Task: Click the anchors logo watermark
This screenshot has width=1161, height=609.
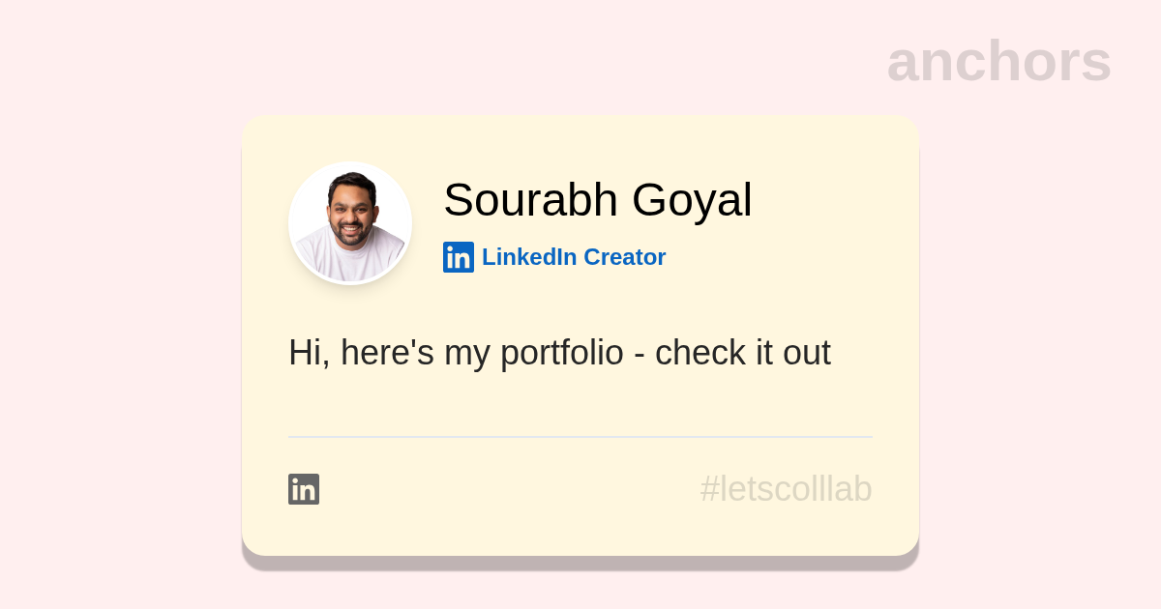Action: click(998, 61)
